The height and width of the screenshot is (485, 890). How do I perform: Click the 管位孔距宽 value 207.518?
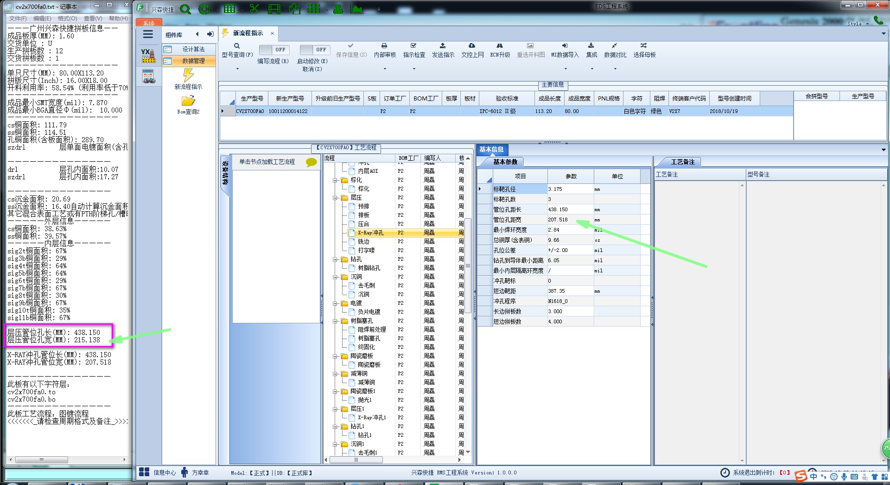tap(570, 220)
